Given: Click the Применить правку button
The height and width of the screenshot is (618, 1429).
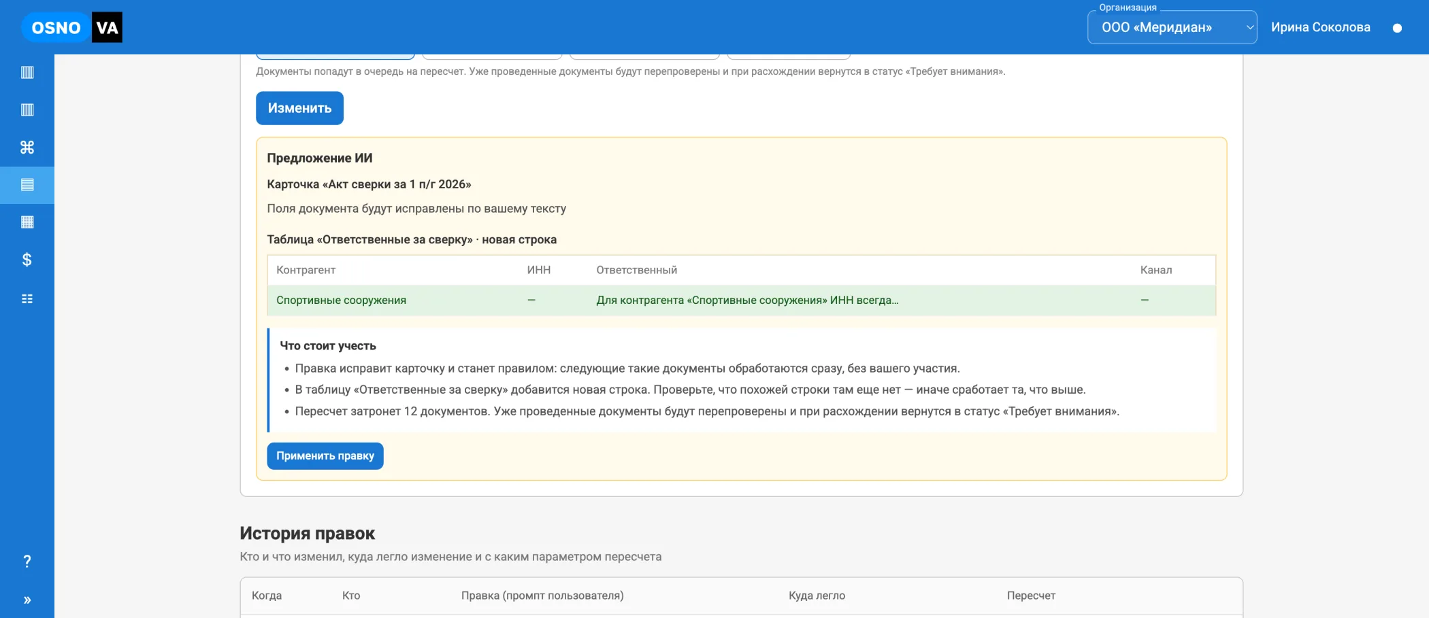Looking at the screenshot, I should [325, 456].
